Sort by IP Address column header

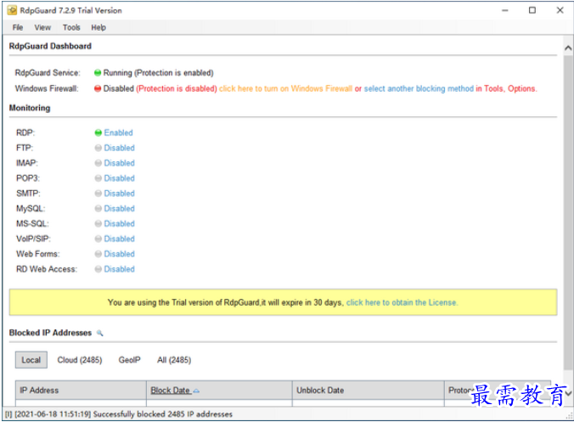(81, 390)
